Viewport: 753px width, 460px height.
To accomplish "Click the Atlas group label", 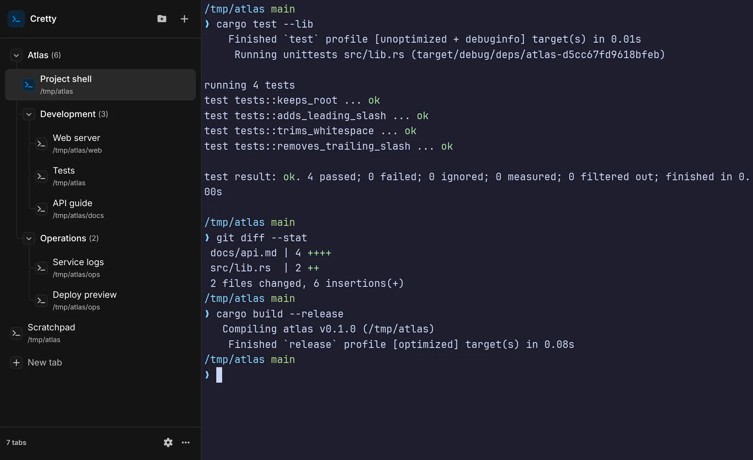I will pos(38,55).
